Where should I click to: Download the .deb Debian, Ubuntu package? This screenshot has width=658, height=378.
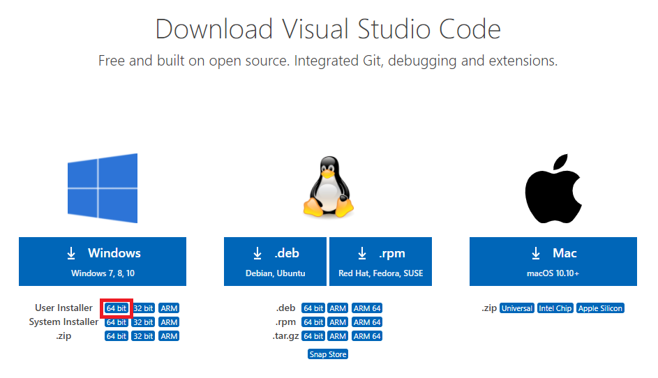275,262
